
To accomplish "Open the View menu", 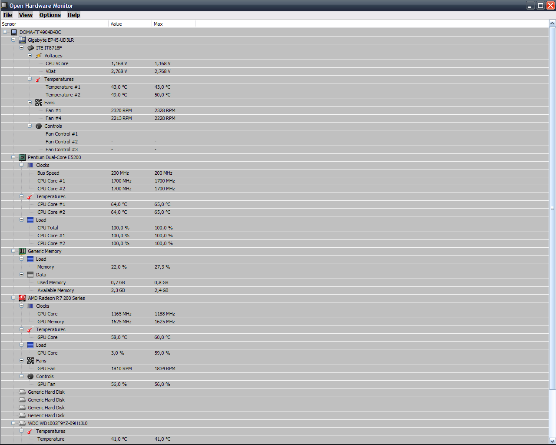I will coord(26,15).
